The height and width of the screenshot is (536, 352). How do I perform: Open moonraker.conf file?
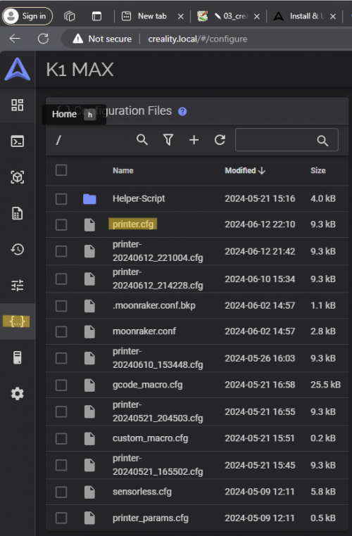point(144,331)
